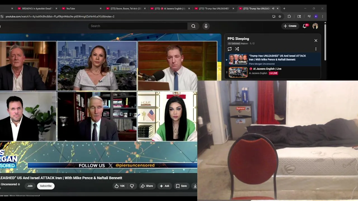Image resolution: width=358 pixels, height=201 pixels.
Task: Click the red LIVE badge
Action: tap(273, 73)
